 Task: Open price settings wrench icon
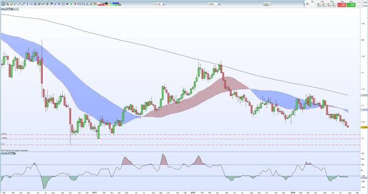(7, 9)
